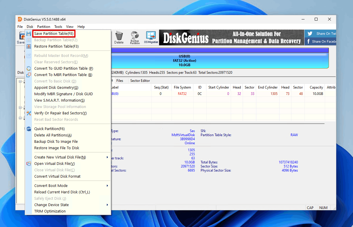
Task: Click the 512 Bytes sector size value
Action: coord(291,166)
